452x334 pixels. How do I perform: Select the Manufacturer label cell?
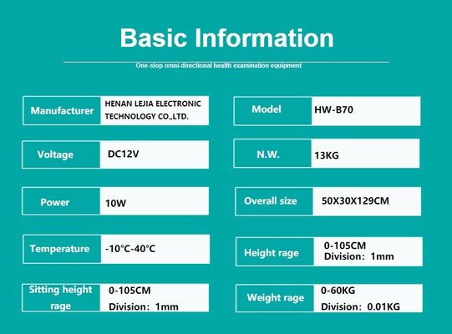(x=62, y=111)
